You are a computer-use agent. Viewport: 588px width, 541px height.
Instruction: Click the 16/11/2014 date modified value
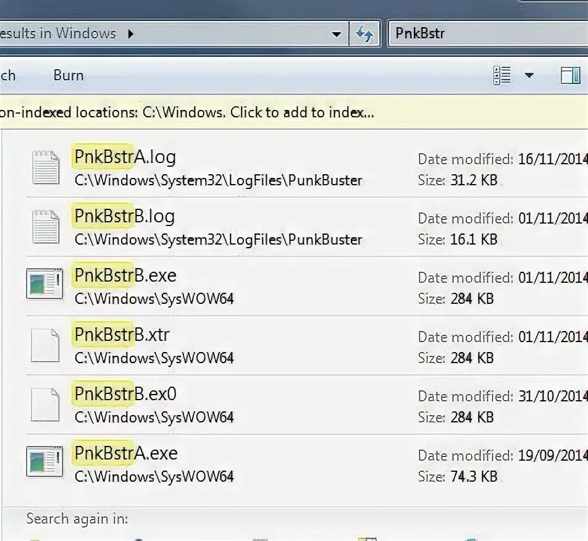click(x=553, y=159)
